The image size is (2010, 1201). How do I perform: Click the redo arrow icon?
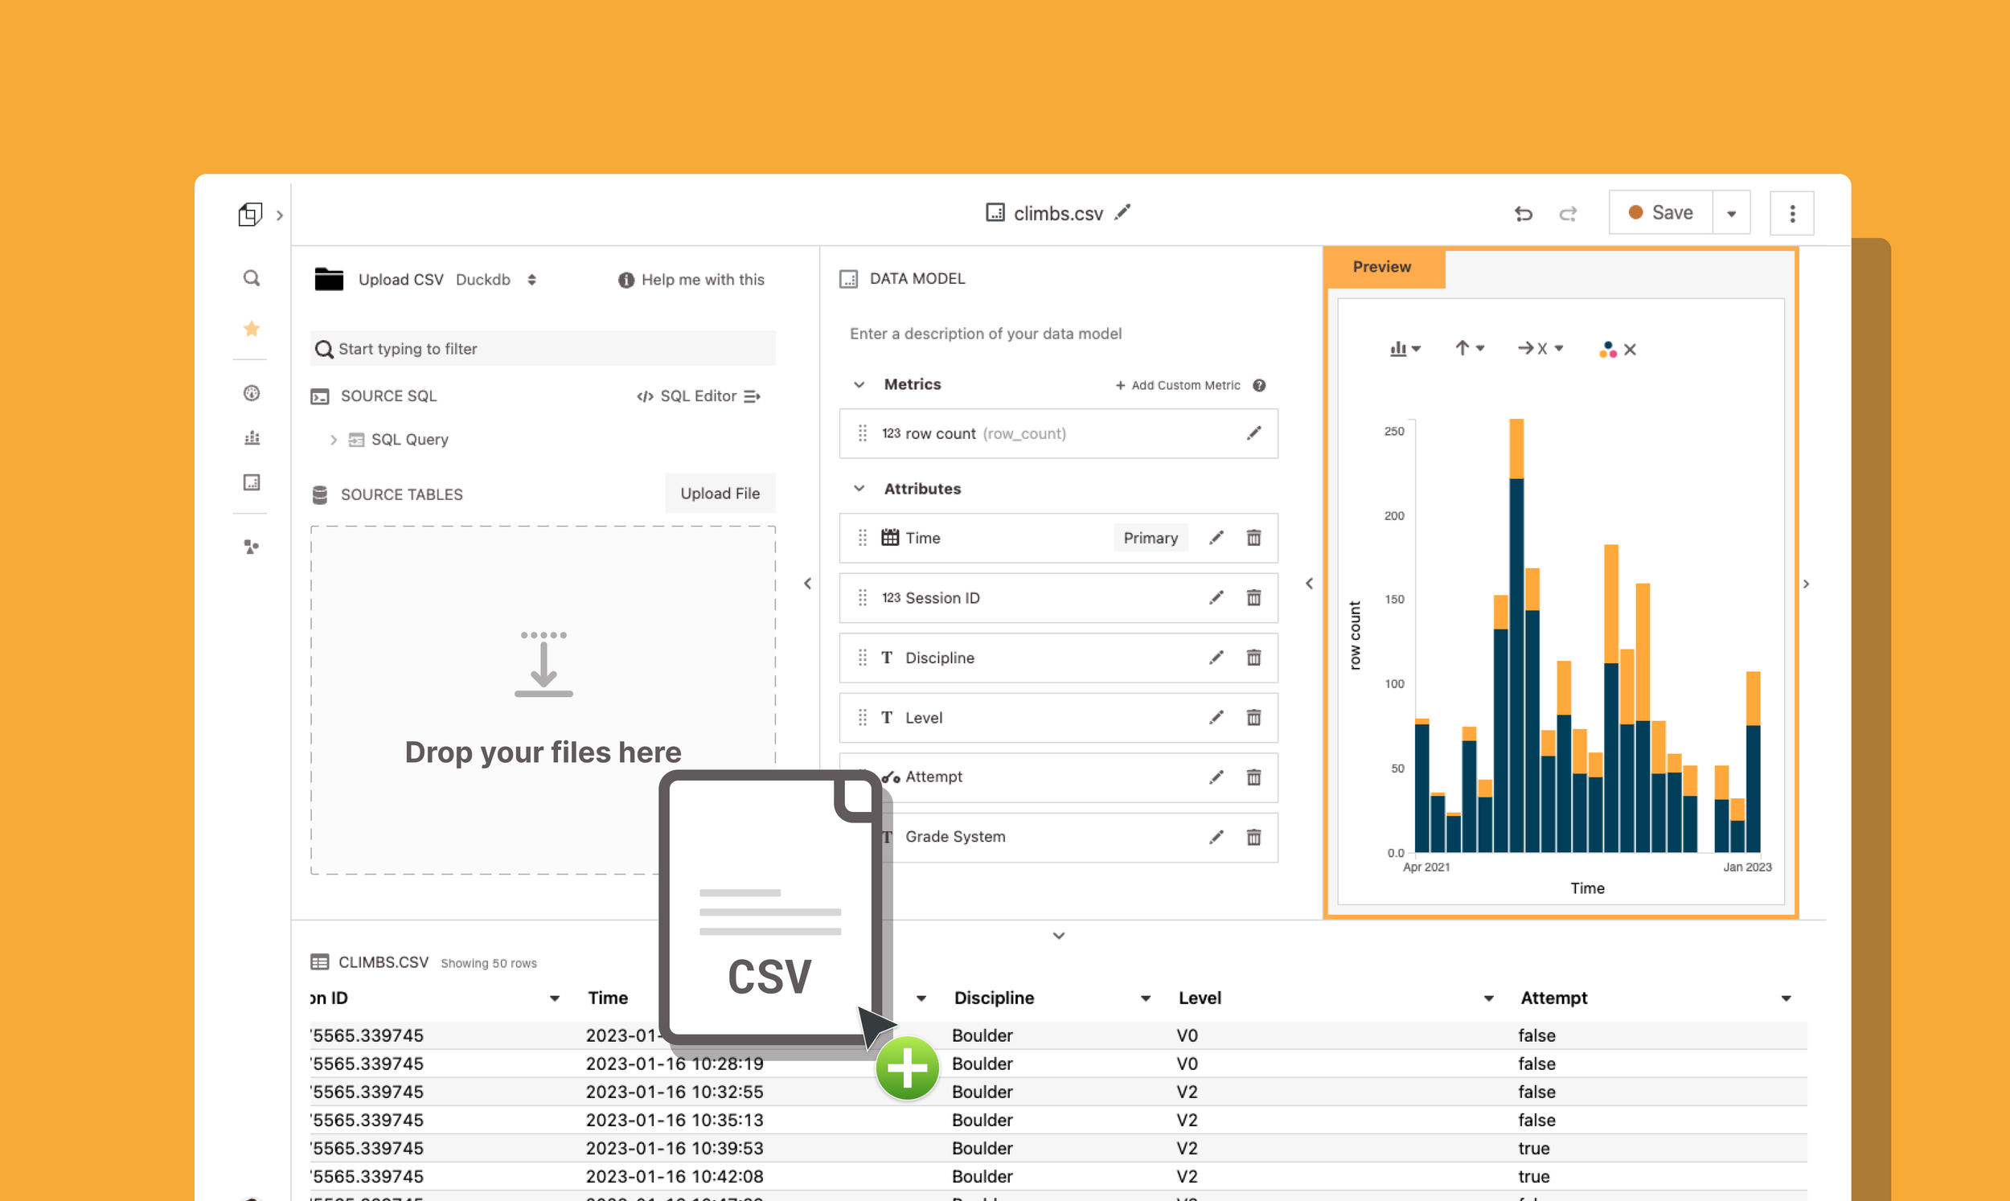pyautogui.click(x=1567, y=214)
